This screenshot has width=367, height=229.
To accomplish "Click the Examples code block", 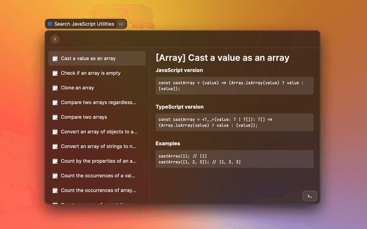I will pyautogui.click(x=235, y=159).
